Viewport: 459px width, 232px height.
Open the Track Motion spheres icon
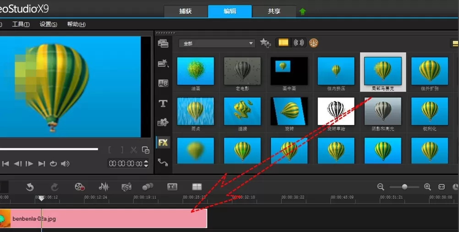[x=148, y=187]
